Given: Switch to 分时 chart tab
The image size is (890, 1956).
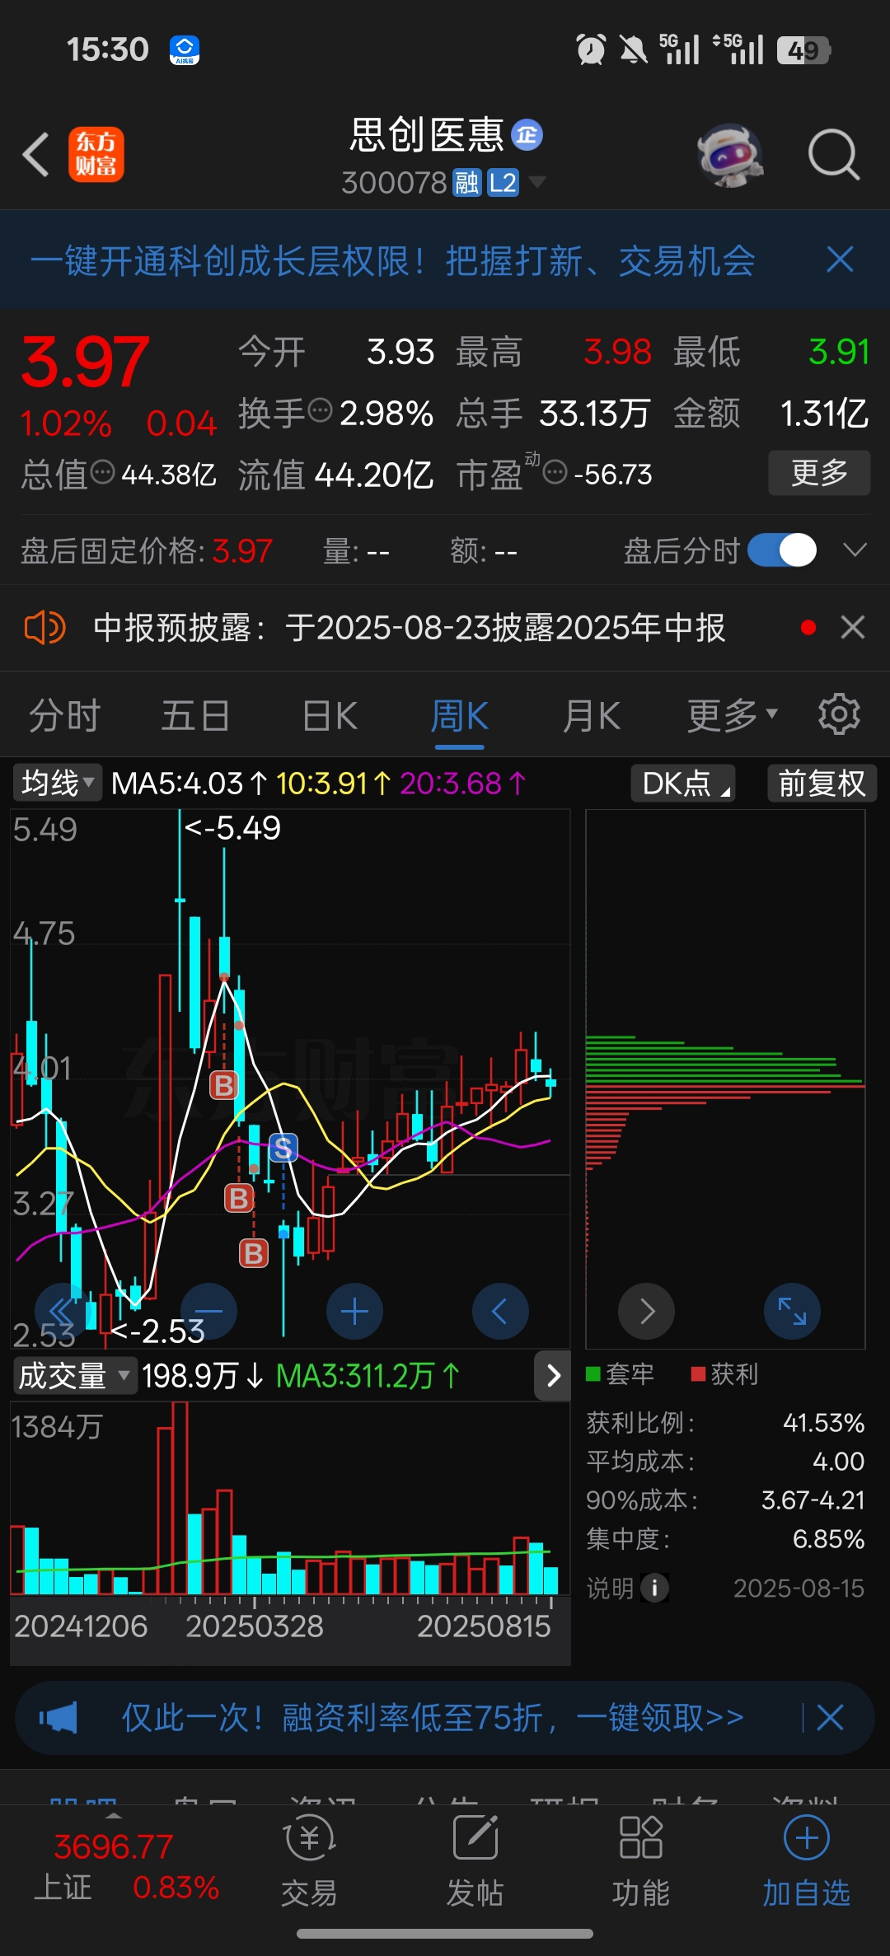Looking at the screenshot, I should 65,715.
